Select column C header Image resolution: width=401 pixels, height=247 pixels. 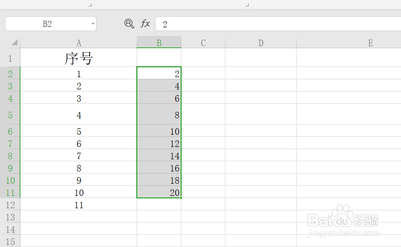point(203,42)
